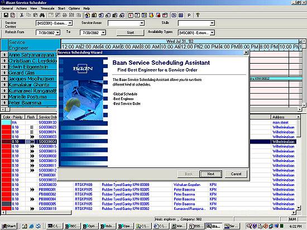Expand the Edwin Eijgenstein row arrow
The width and height of the screenshot is (307, 230).
point(4,67)
